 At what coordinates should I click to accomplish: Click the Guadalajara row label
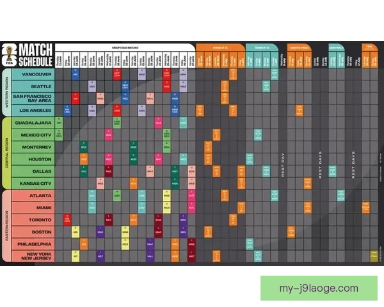pos(33,123)
